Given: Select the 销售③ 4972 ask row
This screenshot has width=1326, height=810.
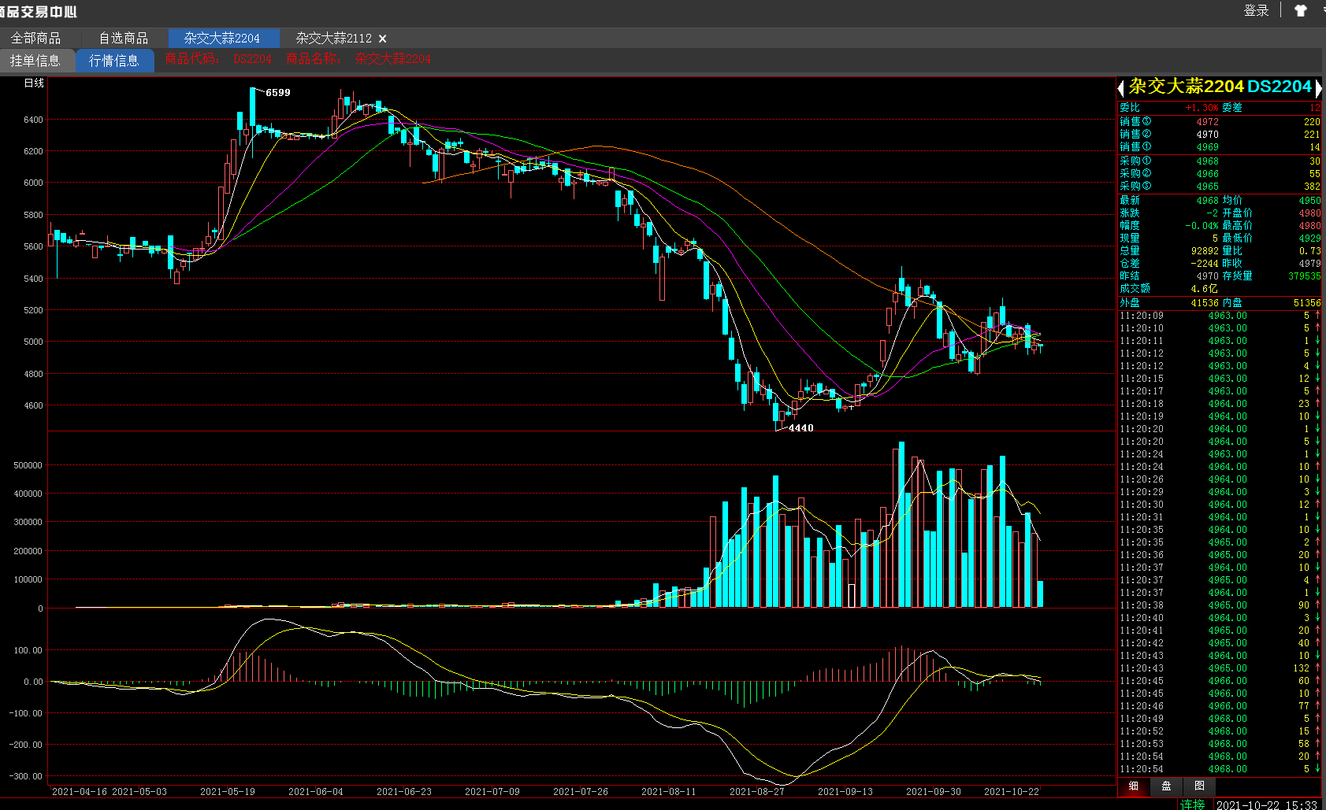Looking at the screenshot, I should (1220, 122).
